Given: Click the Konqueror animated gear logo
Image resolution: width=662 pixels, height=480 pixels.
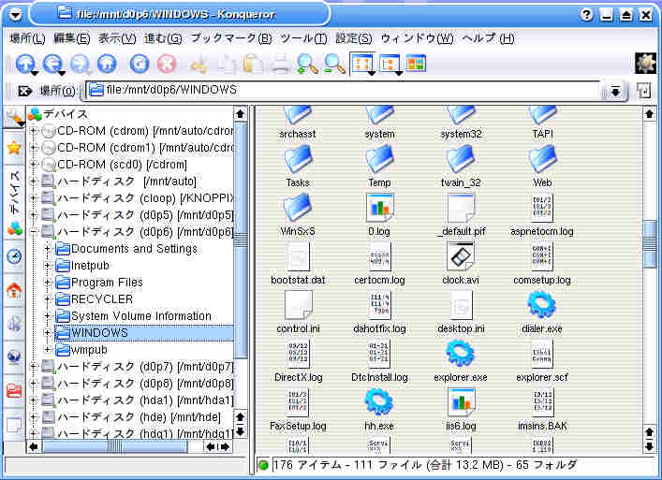Looking at the screenshot, I should point(645,64).
